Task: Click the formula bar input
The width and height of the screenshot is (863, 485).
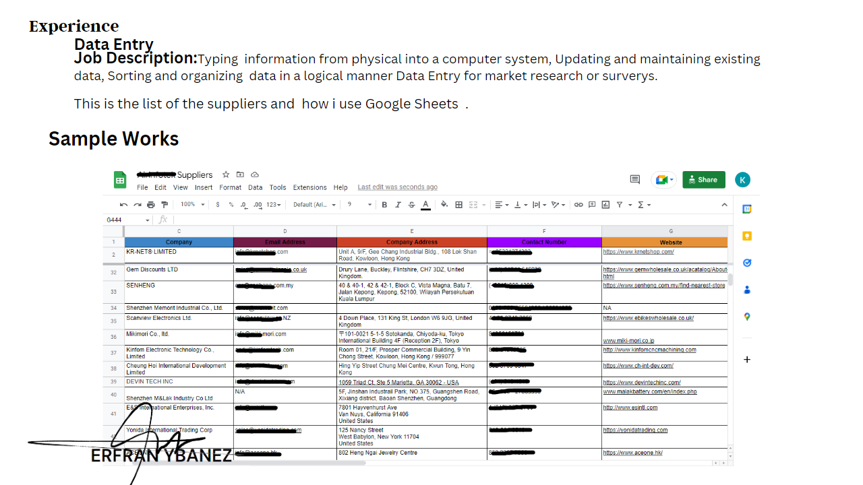Action: pyautogui.click(x=452, y=220)
